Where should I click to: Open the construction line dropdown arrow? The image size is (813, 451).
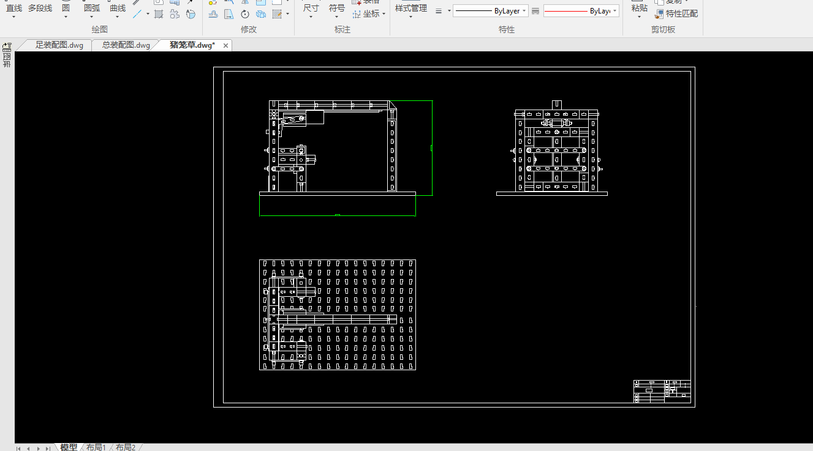point(148,13)
